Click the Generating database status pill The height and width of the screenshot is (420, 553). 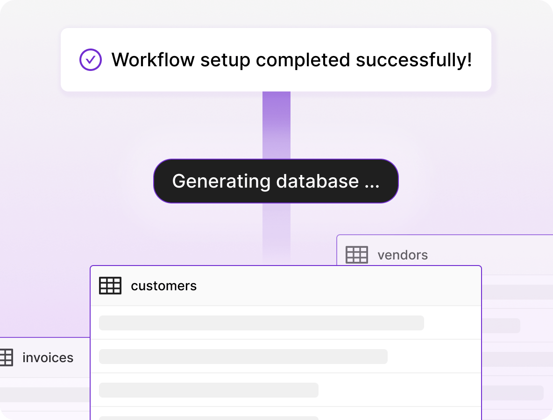276,181
